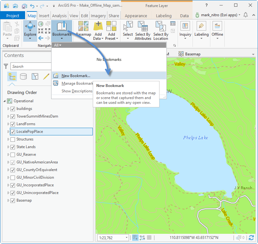Go to Previous Extent arrow
Image resolution: width=258 pixels, height=244 pixels.
pyautogui.click(x=41, y=38)
